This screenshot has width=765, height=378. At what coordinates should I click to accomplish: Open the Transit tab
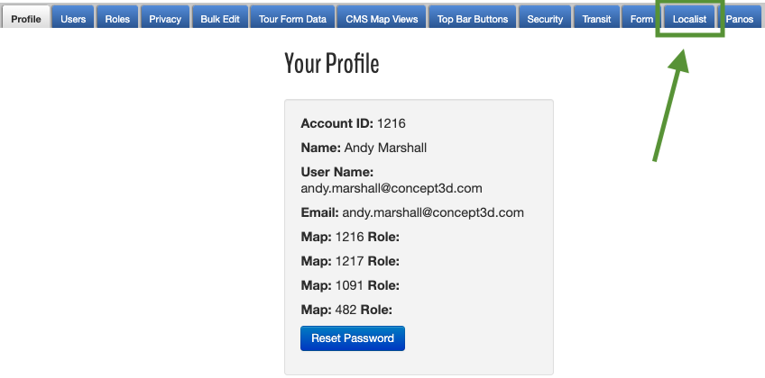tap(596, 17)
